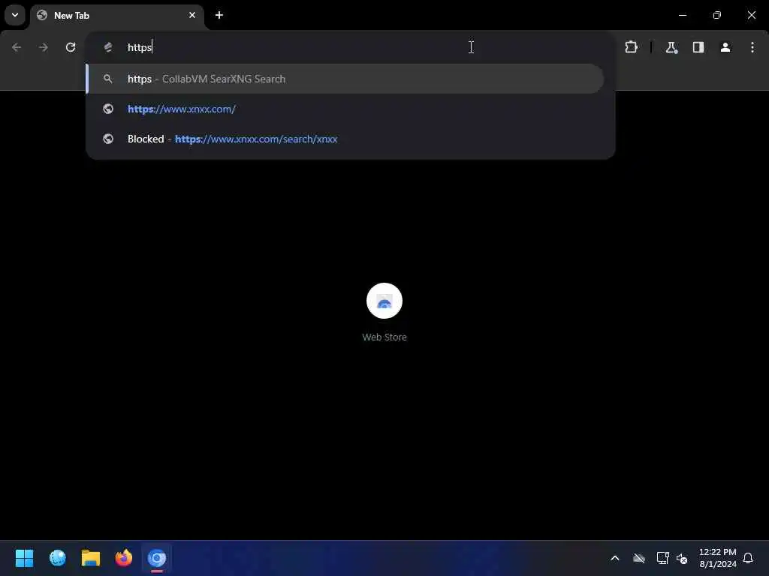Viewport: 769px width, 576px height.
Task: Switch to Chromium in the taskbar
Action: (157, 558)
